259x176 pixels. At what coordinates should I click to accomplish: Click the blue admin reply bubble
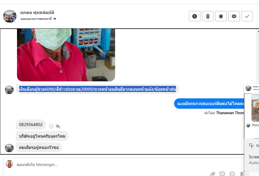(209, 104)
